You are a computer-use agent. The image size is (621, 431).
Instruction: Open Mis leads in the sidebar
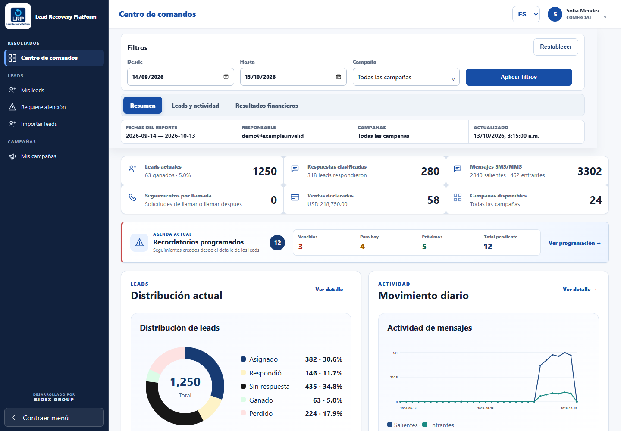tap(54, 90)
